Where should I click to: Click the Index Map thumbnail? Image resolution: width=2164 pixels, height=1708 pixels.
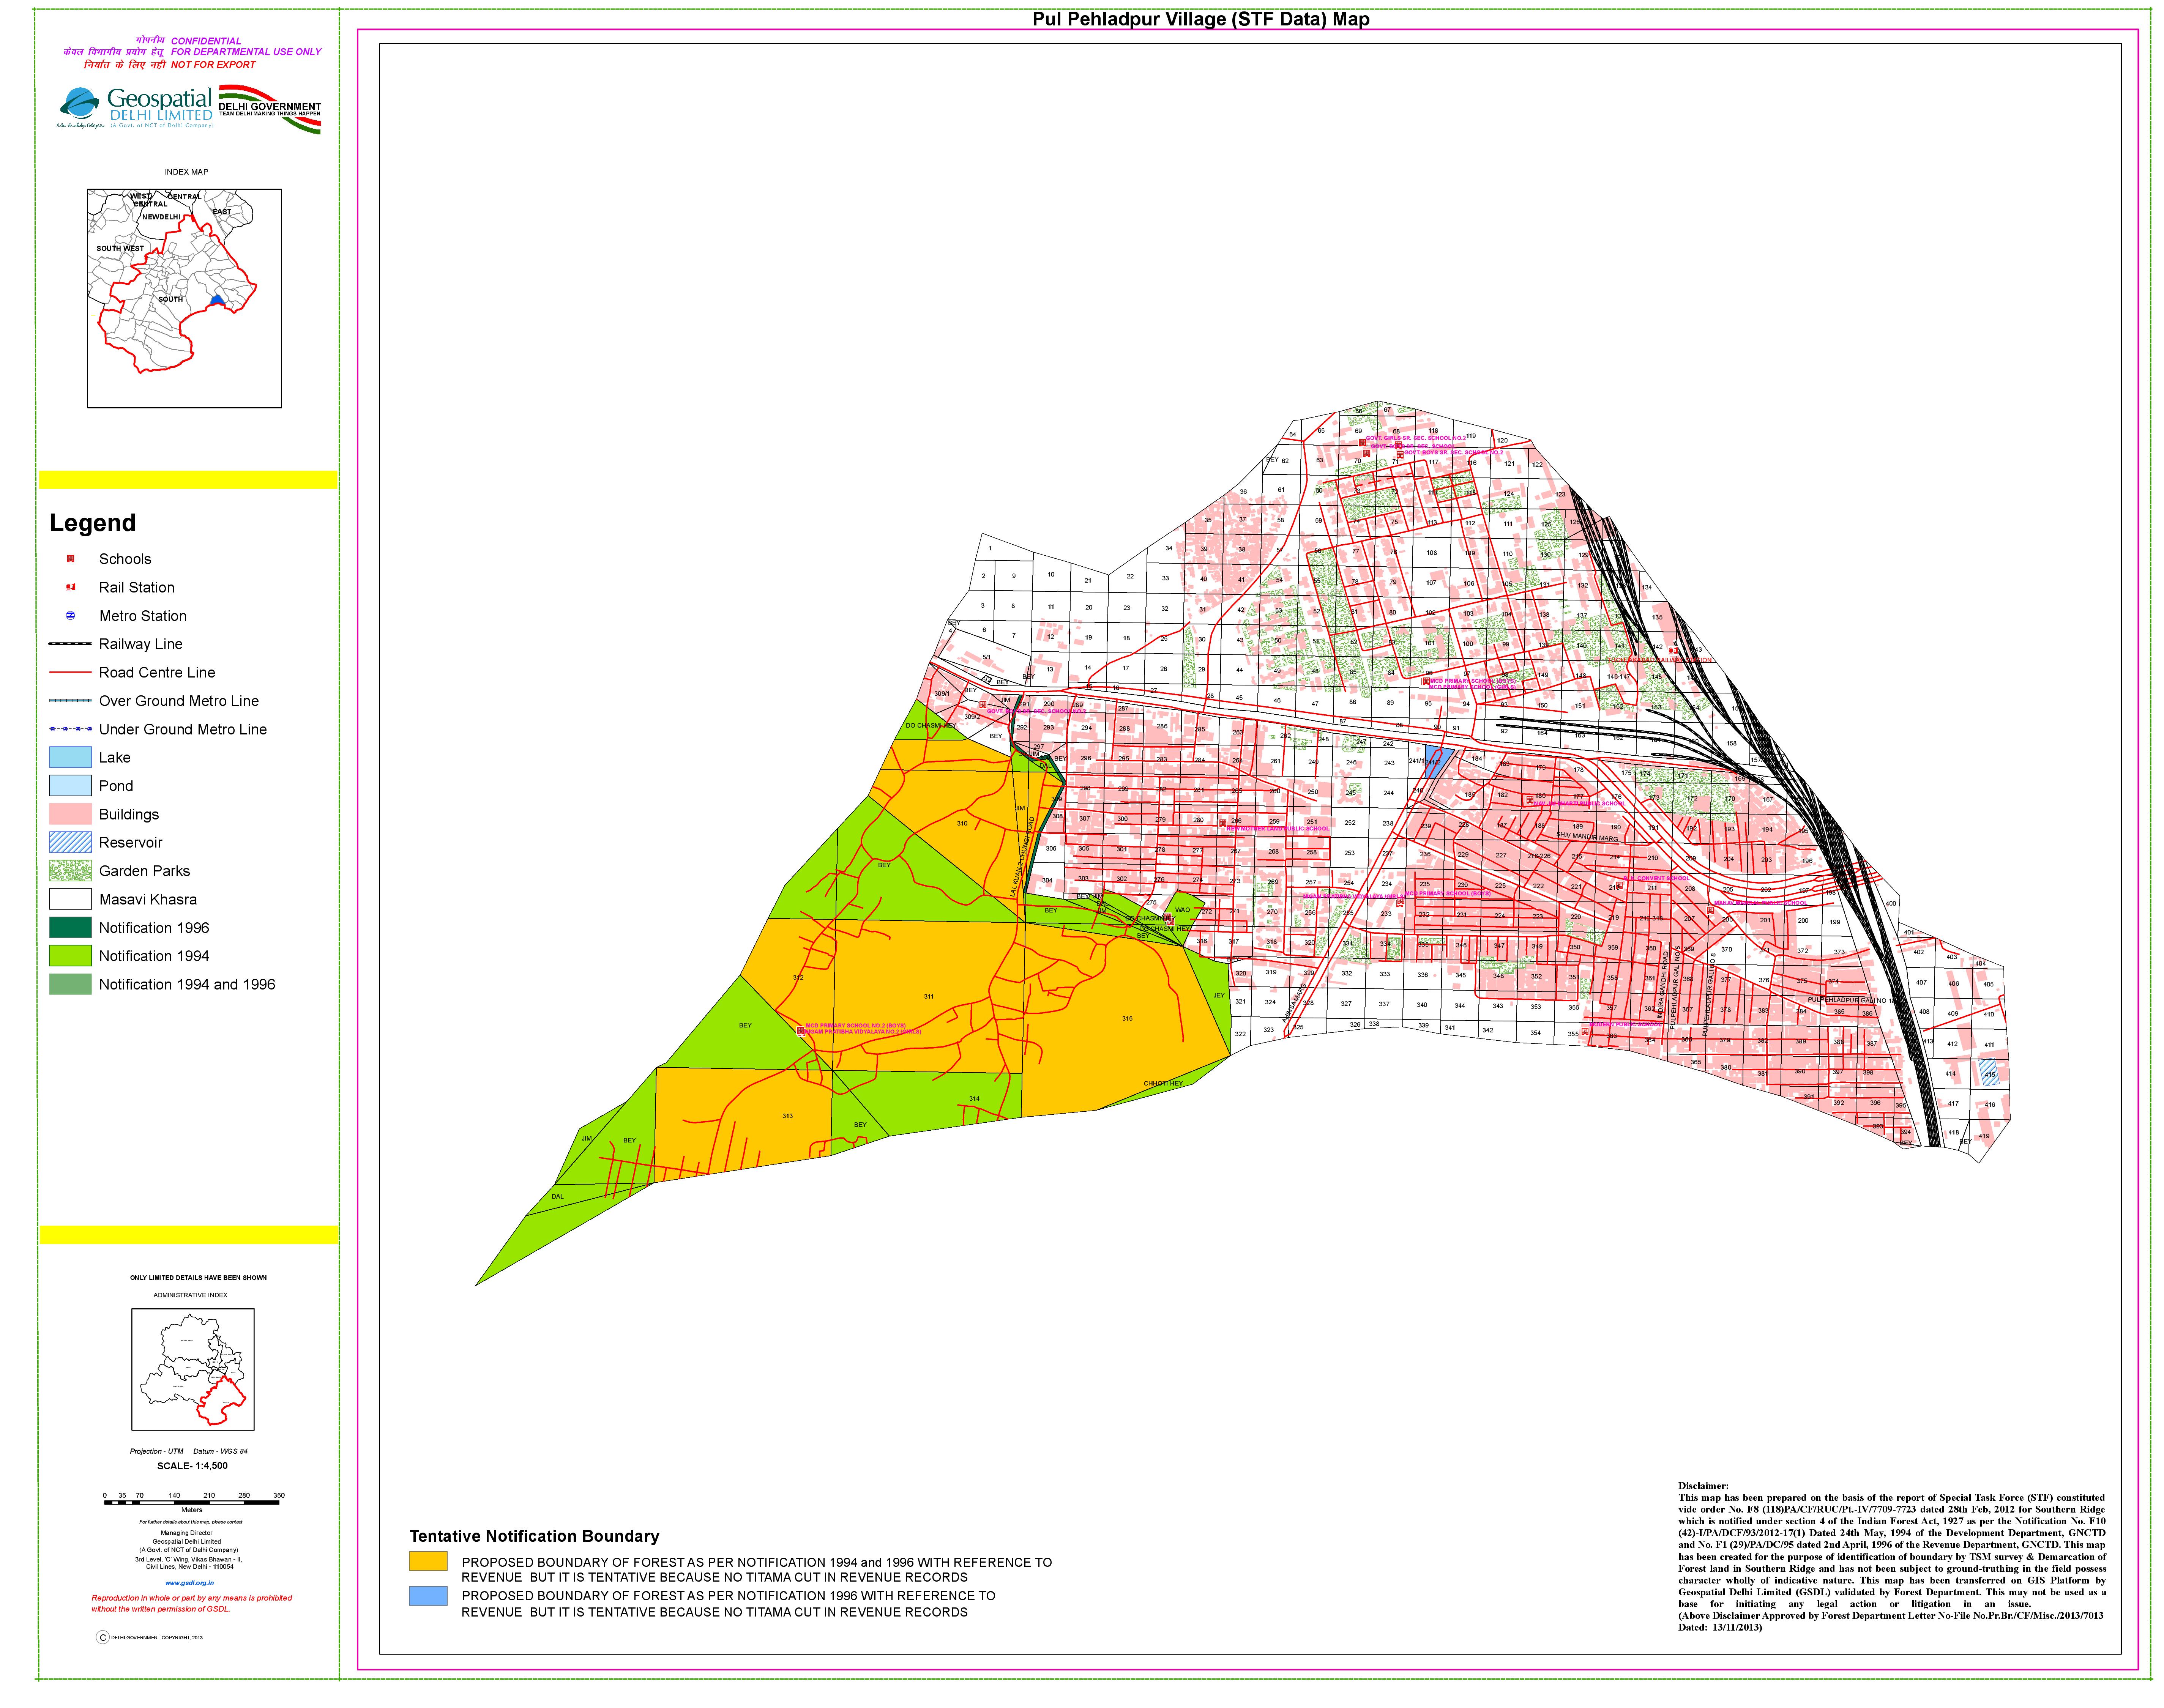184,298
